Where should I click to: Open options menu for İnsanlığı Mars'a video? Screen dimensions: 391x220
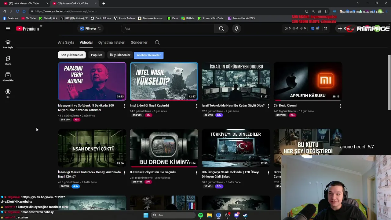coord(124,173)
